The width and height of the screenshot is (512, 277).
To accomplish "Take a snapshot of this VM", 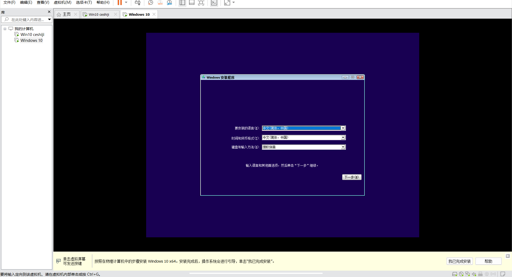I will point(150,3).
